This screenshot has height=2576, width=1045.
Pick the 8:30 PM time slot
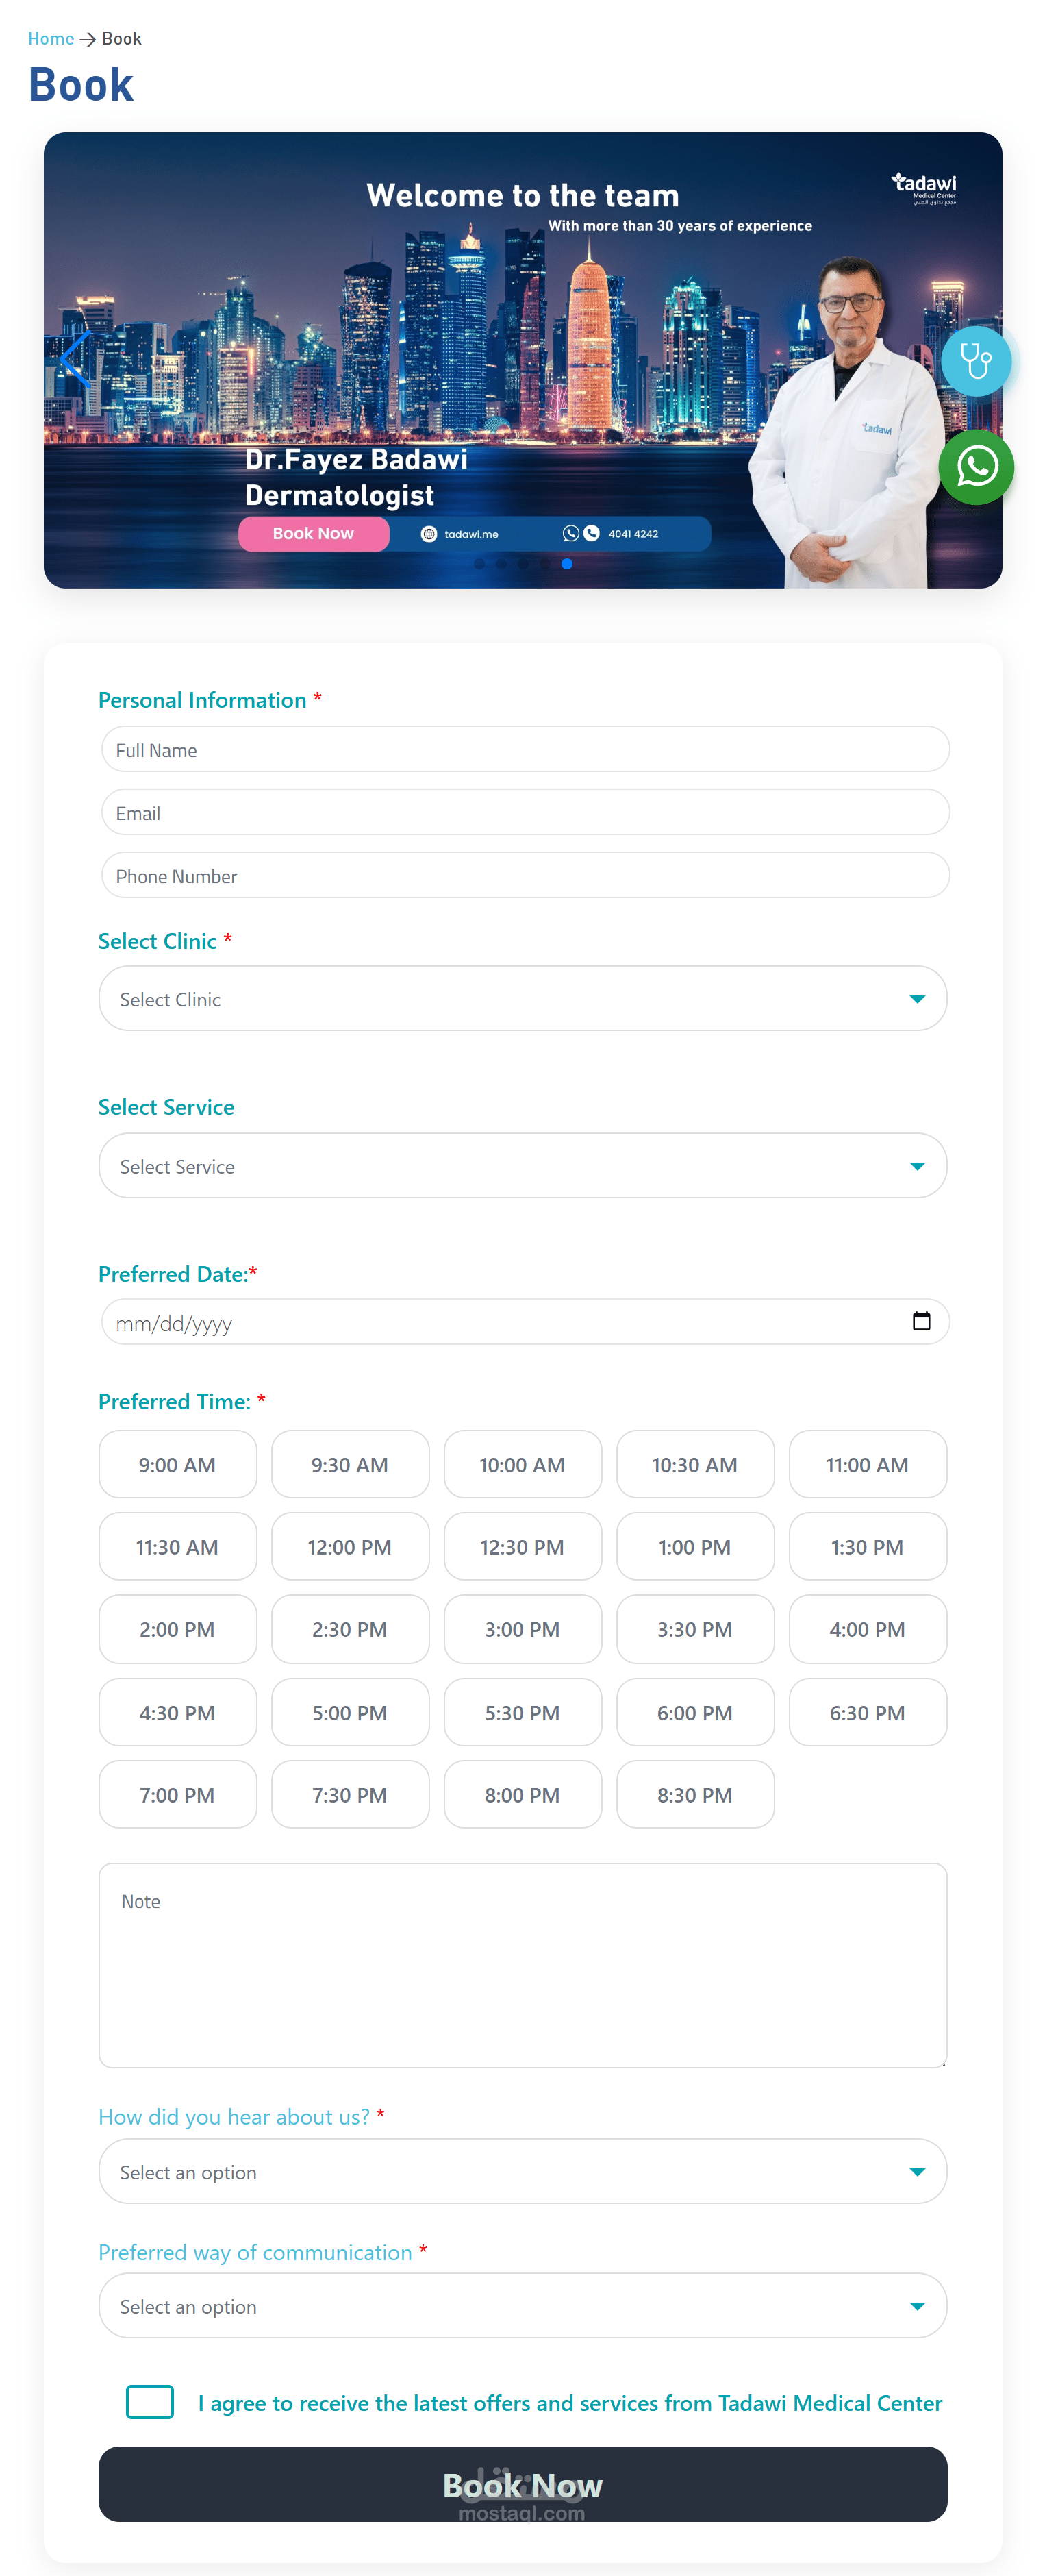pos(695,1794)
